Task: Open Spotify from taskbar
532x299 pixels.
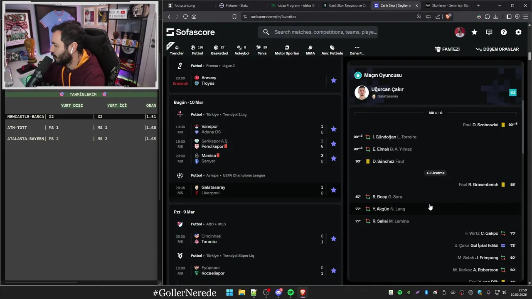Action: tap(291, 292)
